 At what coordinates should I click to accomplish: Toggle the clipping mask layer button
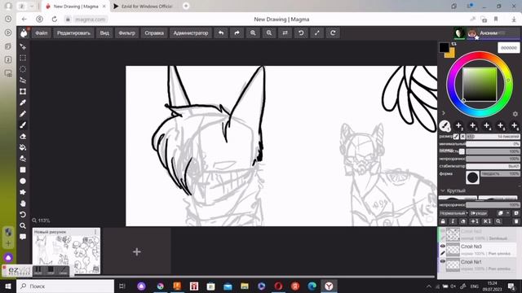coord(453,221)
